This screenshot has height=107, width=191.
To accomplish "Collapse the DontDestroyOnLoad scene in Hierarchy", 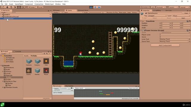I will point(1,17).
